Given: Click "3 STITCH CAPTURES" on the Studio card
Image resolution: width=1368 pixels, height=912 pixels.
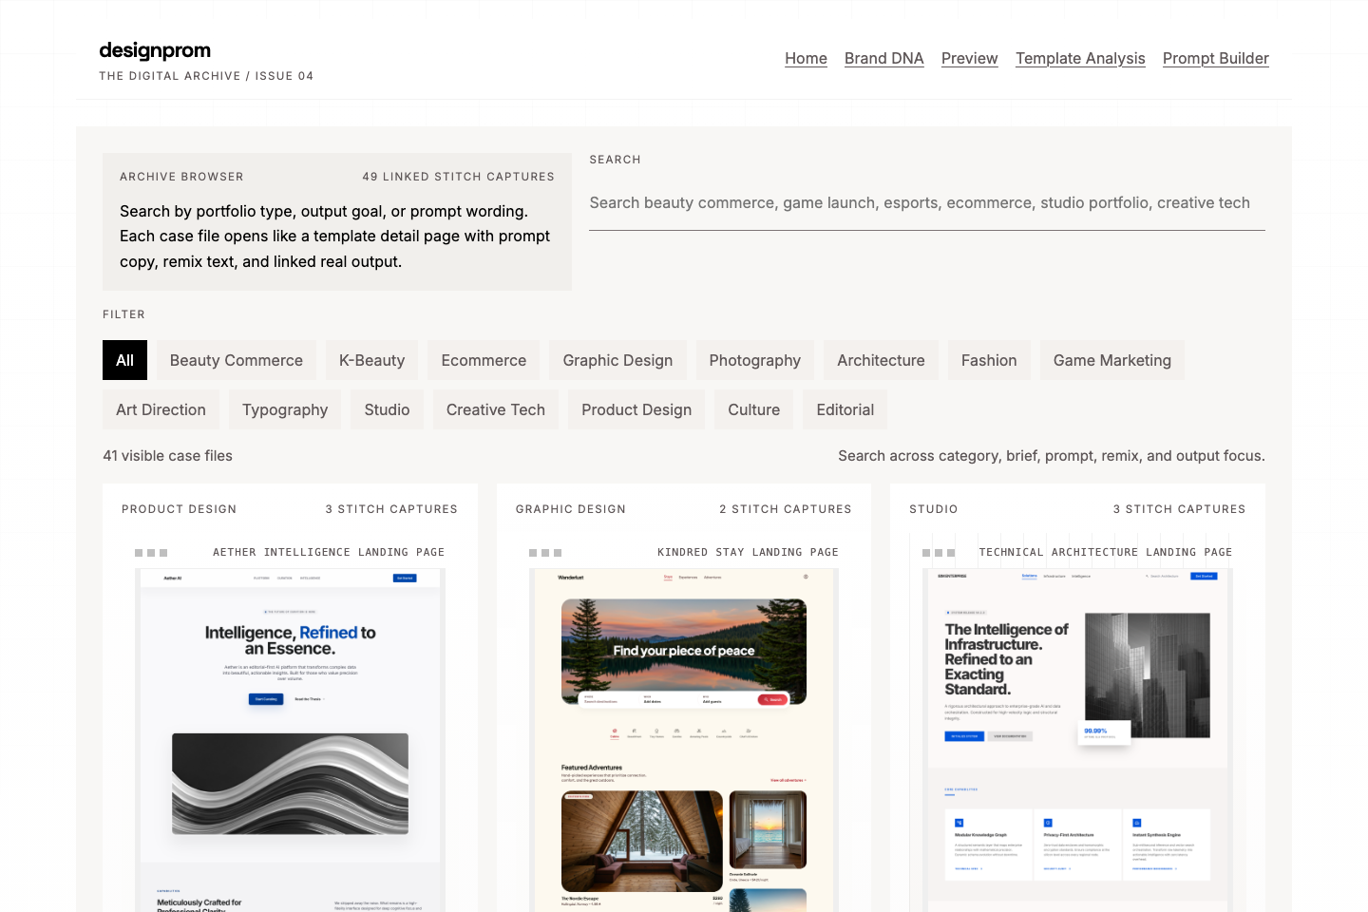Looking at the screenshot, I should (x=1179, y=509).
